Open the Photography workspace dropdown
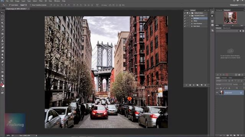 (x=237, y=5)
